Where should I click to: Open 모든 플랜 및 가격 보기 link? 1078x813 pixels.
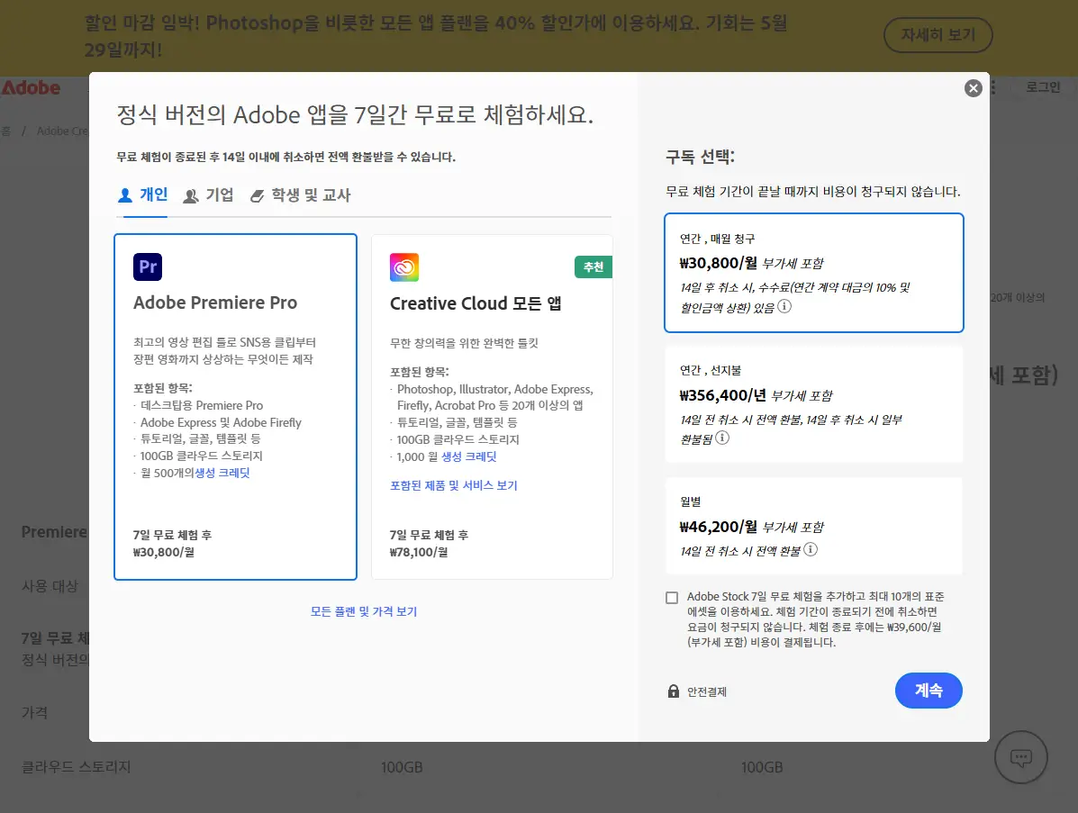coord(364,611)
